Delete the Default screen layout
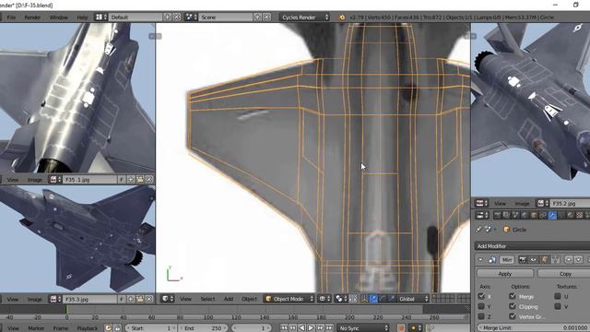Viewport: 590px width, 332px height. click(176, 17)
